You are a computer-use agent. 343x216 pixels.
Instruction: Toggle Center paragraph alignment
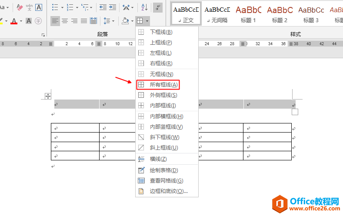click(65, 21)
